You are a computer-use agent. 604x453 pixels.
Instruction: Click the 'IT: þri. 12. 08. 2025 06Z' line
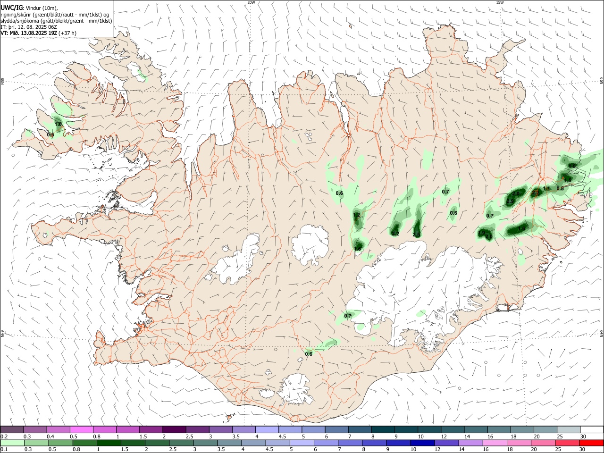tap(29, 27)
